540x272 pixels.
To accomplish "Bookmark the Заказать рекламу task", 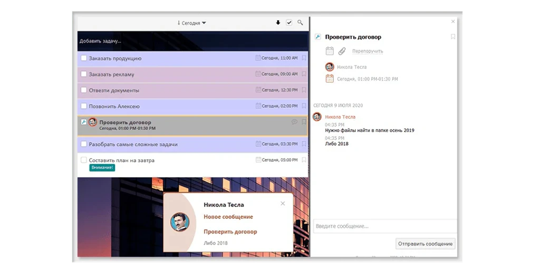I will point(304,74).
